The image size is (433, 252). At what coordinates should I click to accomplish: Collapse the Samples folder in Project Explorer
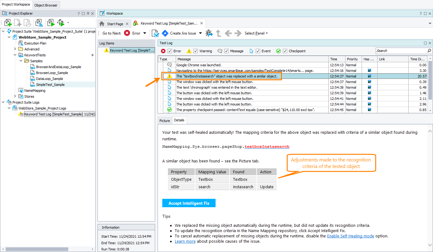(x=21, y=61)
